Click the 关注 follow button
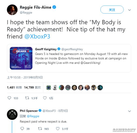 pos(112,9)
